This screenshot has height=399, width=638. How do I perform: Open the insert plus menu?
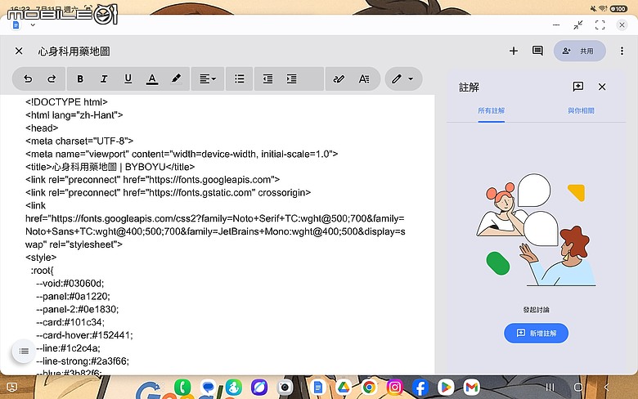point(514,51)
